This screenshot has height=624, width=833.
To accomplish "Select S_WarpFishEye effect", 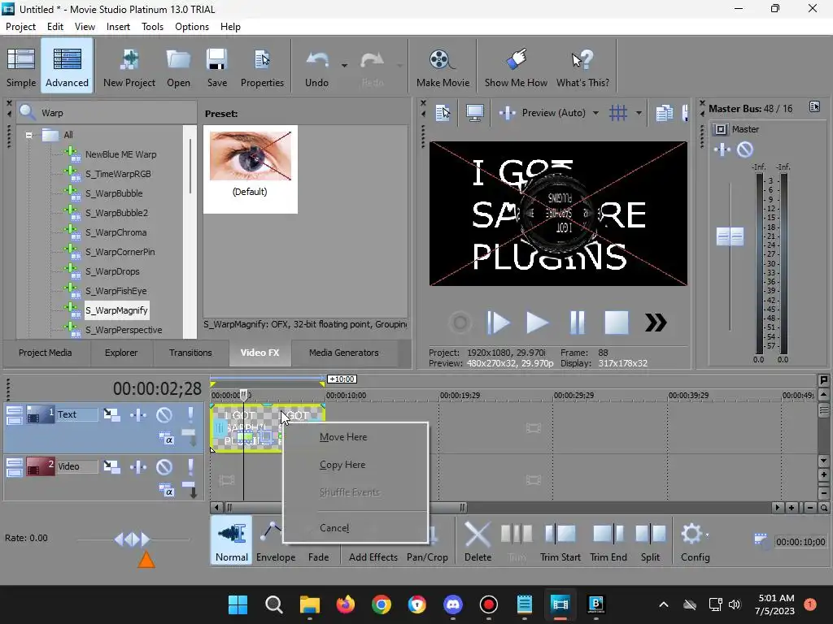I will (116, 291).
